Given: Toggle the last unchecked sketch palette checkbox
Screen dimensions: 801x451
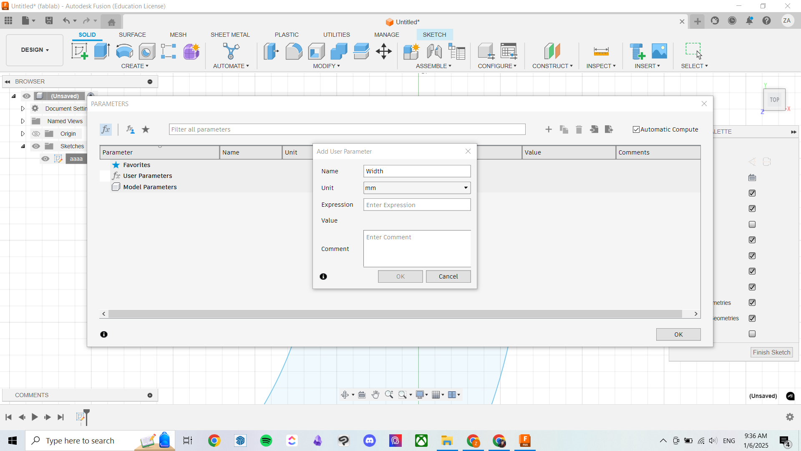Looking at the screenshot, I should click(752, 334).
